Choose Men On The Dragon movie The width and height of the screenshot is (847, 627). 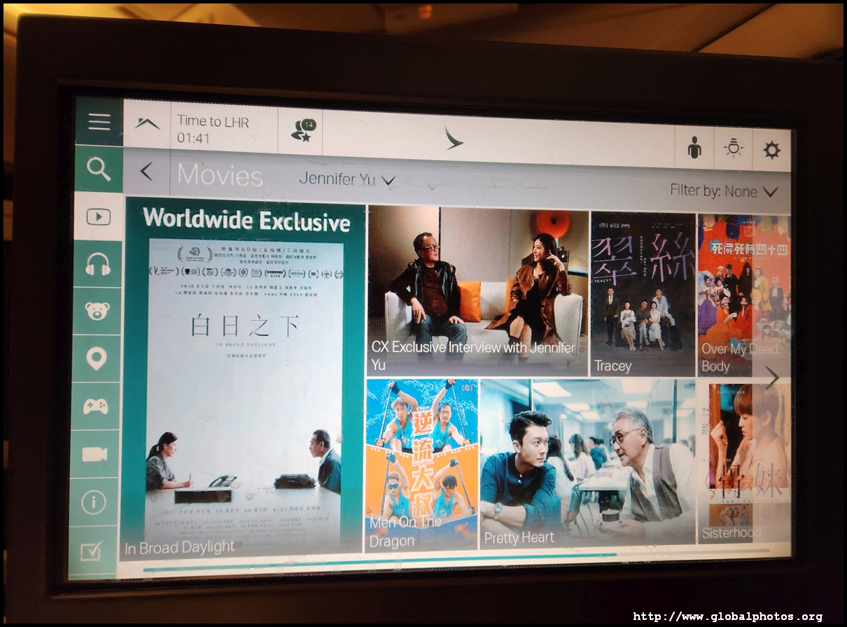click(421, 464)
